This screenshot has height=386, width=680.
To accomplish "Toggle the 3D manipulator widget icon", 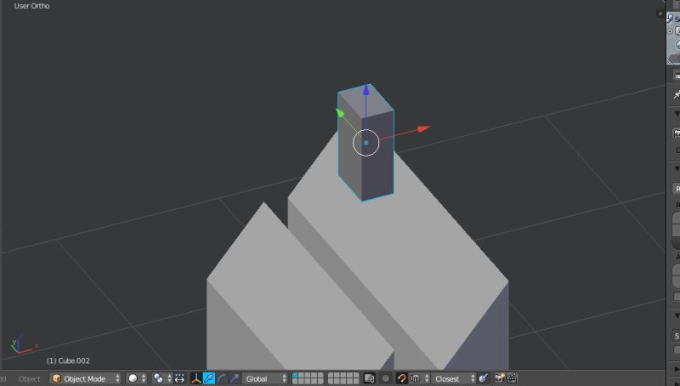I will coord(196,378).
